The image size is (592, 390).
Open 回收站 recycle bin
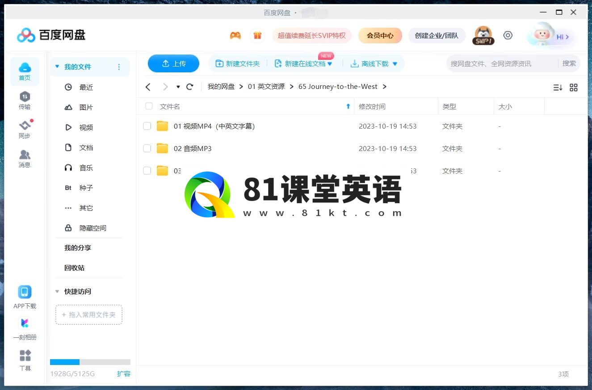tap(74, 268)
